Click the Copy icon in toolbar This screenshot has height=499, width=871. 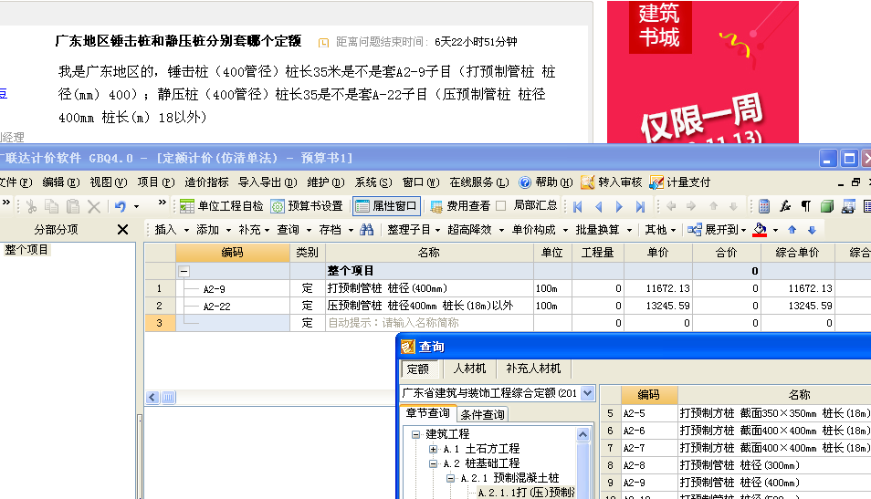click(x=52, y=206)
